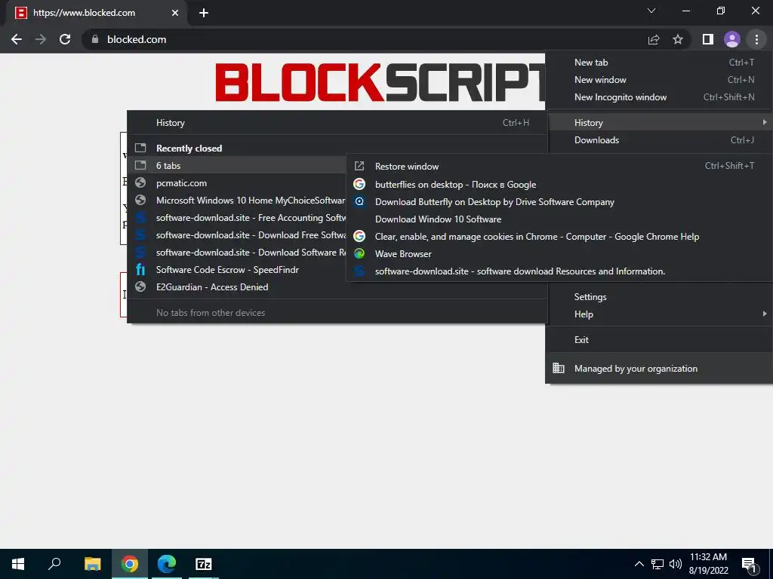The height and width of the screenshot is (579, 773).
Task: Open the profile avatar menu
Action: tap(732, 39)
